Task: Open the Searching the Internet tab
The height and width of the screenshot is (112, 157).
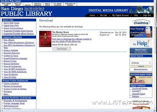Action: click(70, 4)
